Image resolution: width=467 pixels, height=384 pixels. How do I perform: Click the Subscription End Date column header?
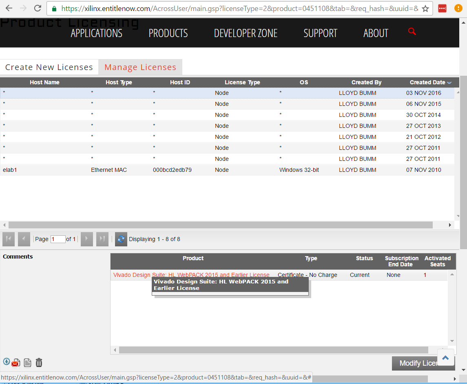401,261
